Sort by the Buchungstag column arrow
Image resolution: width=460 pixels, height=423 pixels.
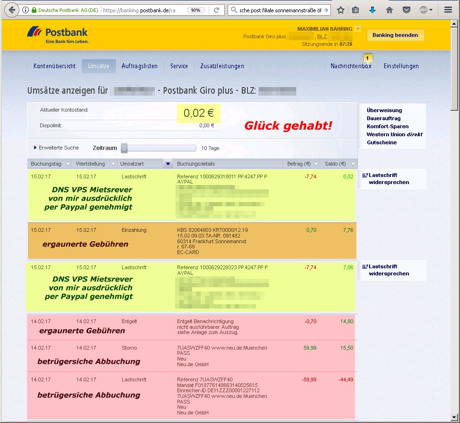pos(68,164)
